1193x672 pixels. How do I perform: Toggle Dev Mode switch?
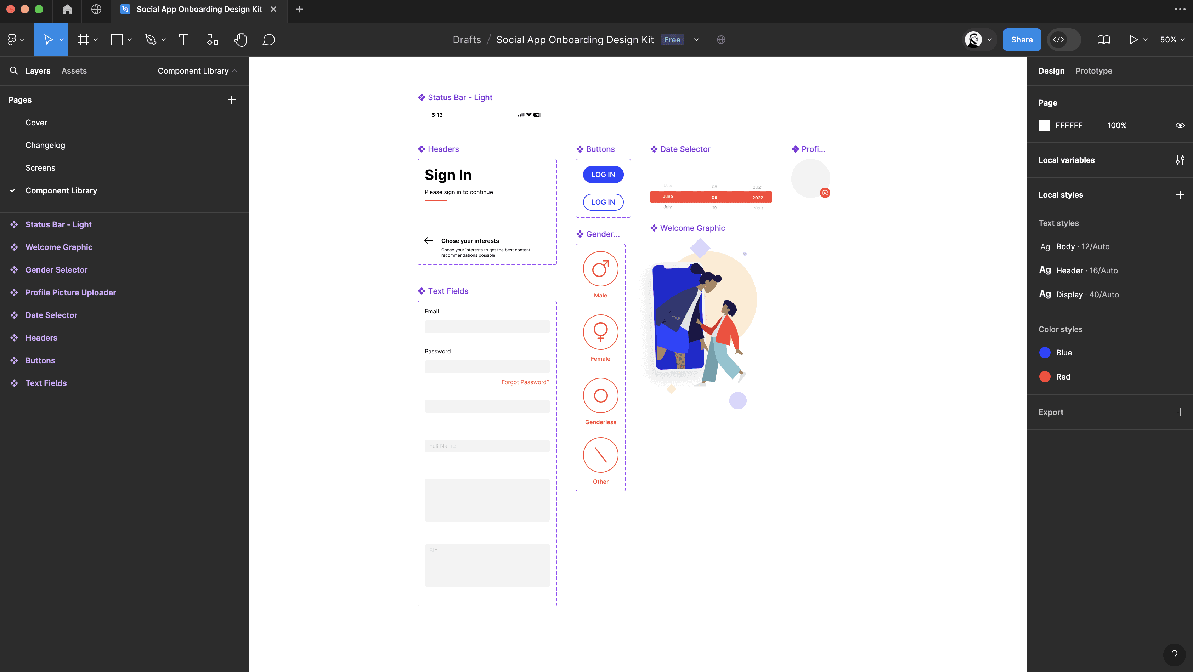point(1064,40)
